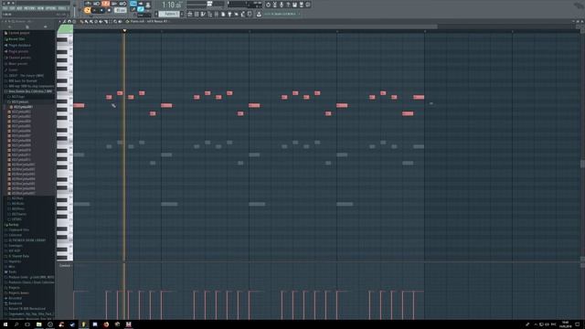Click the piano roll stamp icon
Image resolution: width=585 pixels, height=329 pixels.
coord(74,21)
